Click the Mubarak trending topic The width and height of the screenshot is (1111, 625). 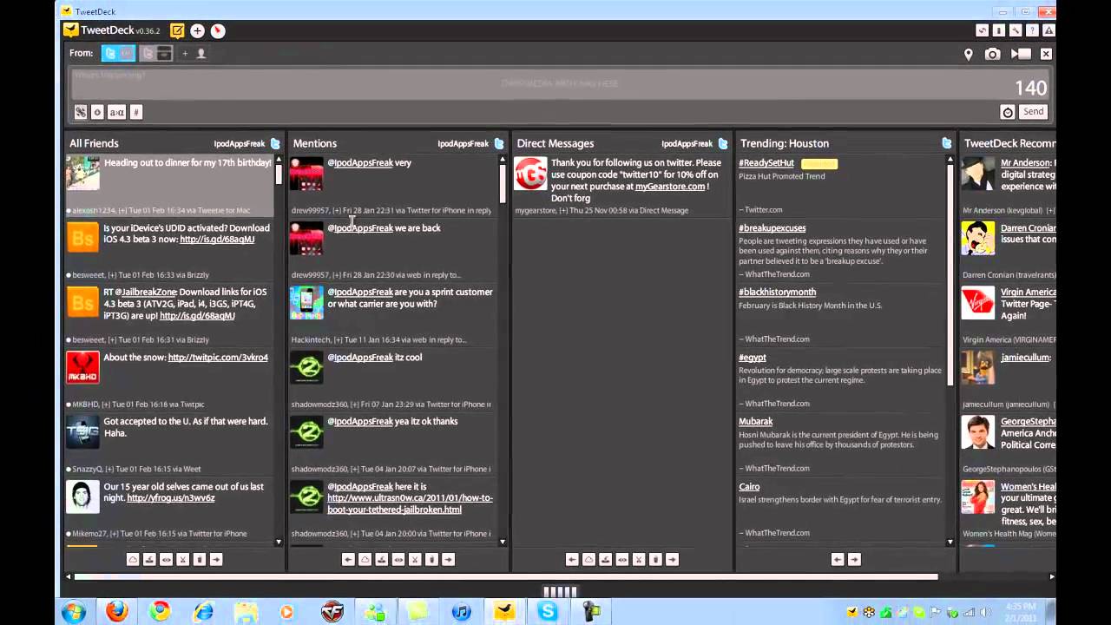point(755,422)
